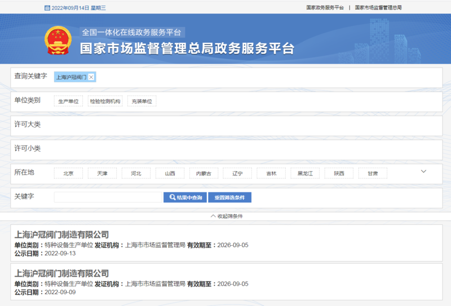Filter location by 甘肃
451x306 pixels.
point(373,174)
